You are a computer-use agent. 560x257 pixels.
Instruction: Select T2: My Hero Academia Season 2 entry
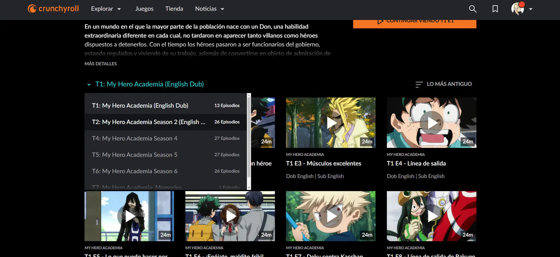pyautogui.click(x=166, y=122)
